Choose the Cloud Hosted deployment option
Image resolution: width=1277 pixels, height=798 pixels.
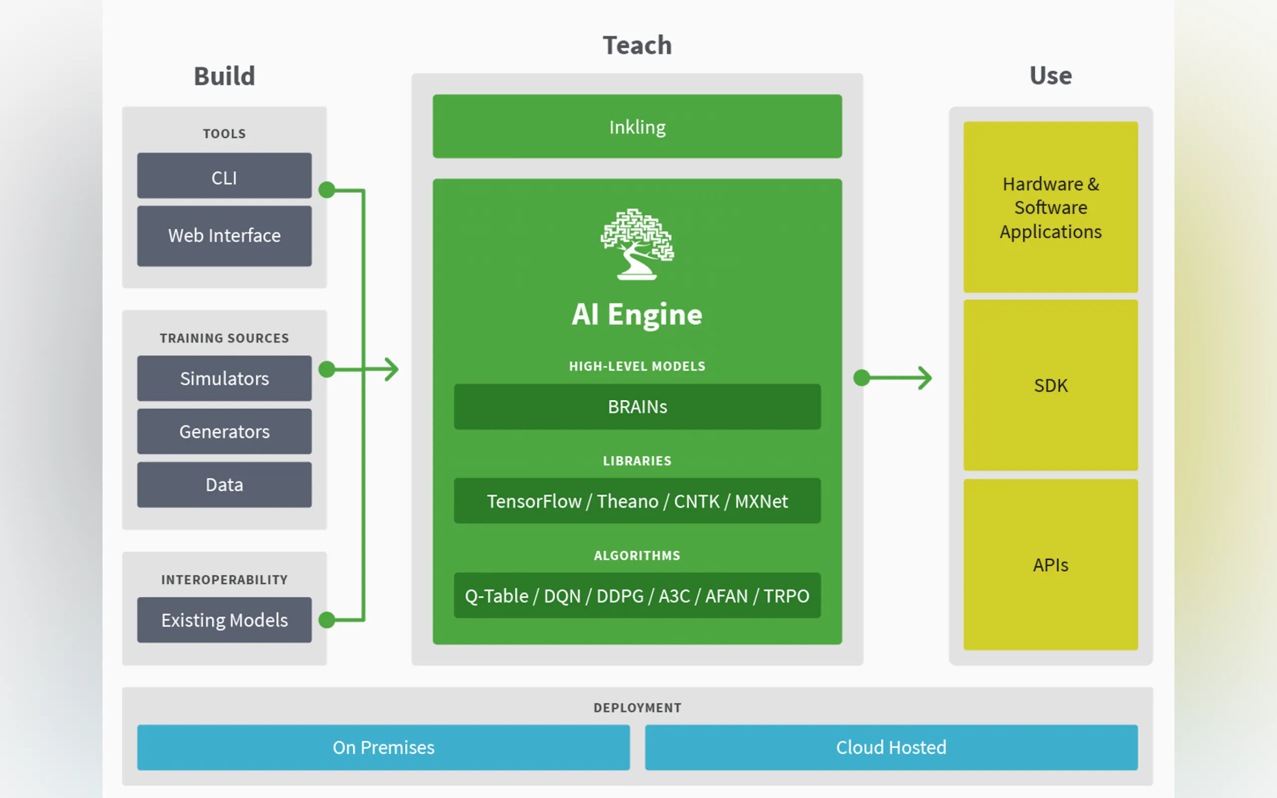coord(891,747)
